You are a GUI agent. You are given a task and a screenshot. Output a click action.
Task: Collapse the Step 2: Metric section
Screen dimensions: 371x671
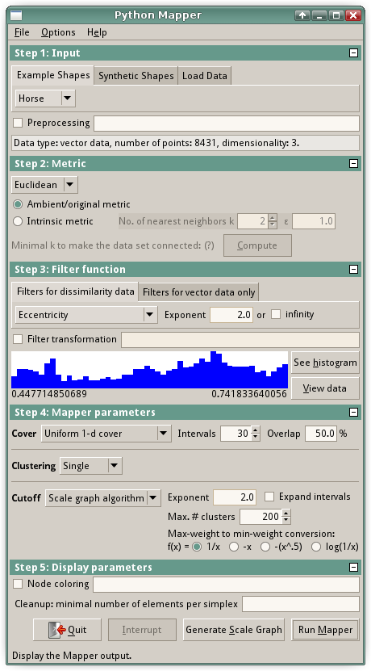[x=353, y=163]
